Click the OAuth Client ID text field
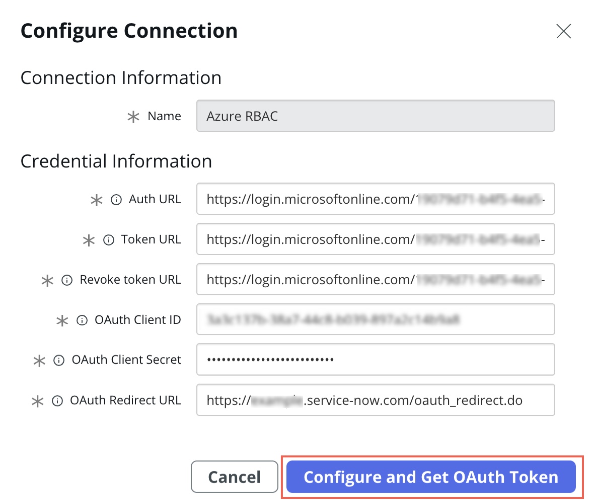The width and height of the screenshot is (594, 502). [x=376, y=319]
